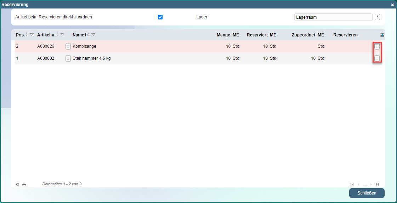This screenshot has width=397, height=203.
Task: Uncheck 'Artikel beim Reservieren direkt zuordnen' checkbox
Action: click(160, 17)
